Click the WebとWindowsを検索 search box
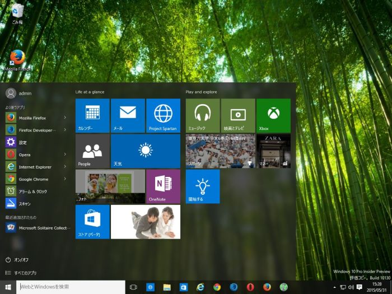Screen dimensions: 392x294 [x=70, y=287]
